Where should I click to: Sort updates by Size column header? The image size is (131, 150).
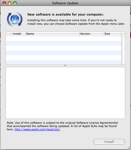(x=113, y=34)
